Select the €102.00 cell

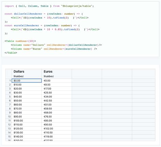coord(57,129)
